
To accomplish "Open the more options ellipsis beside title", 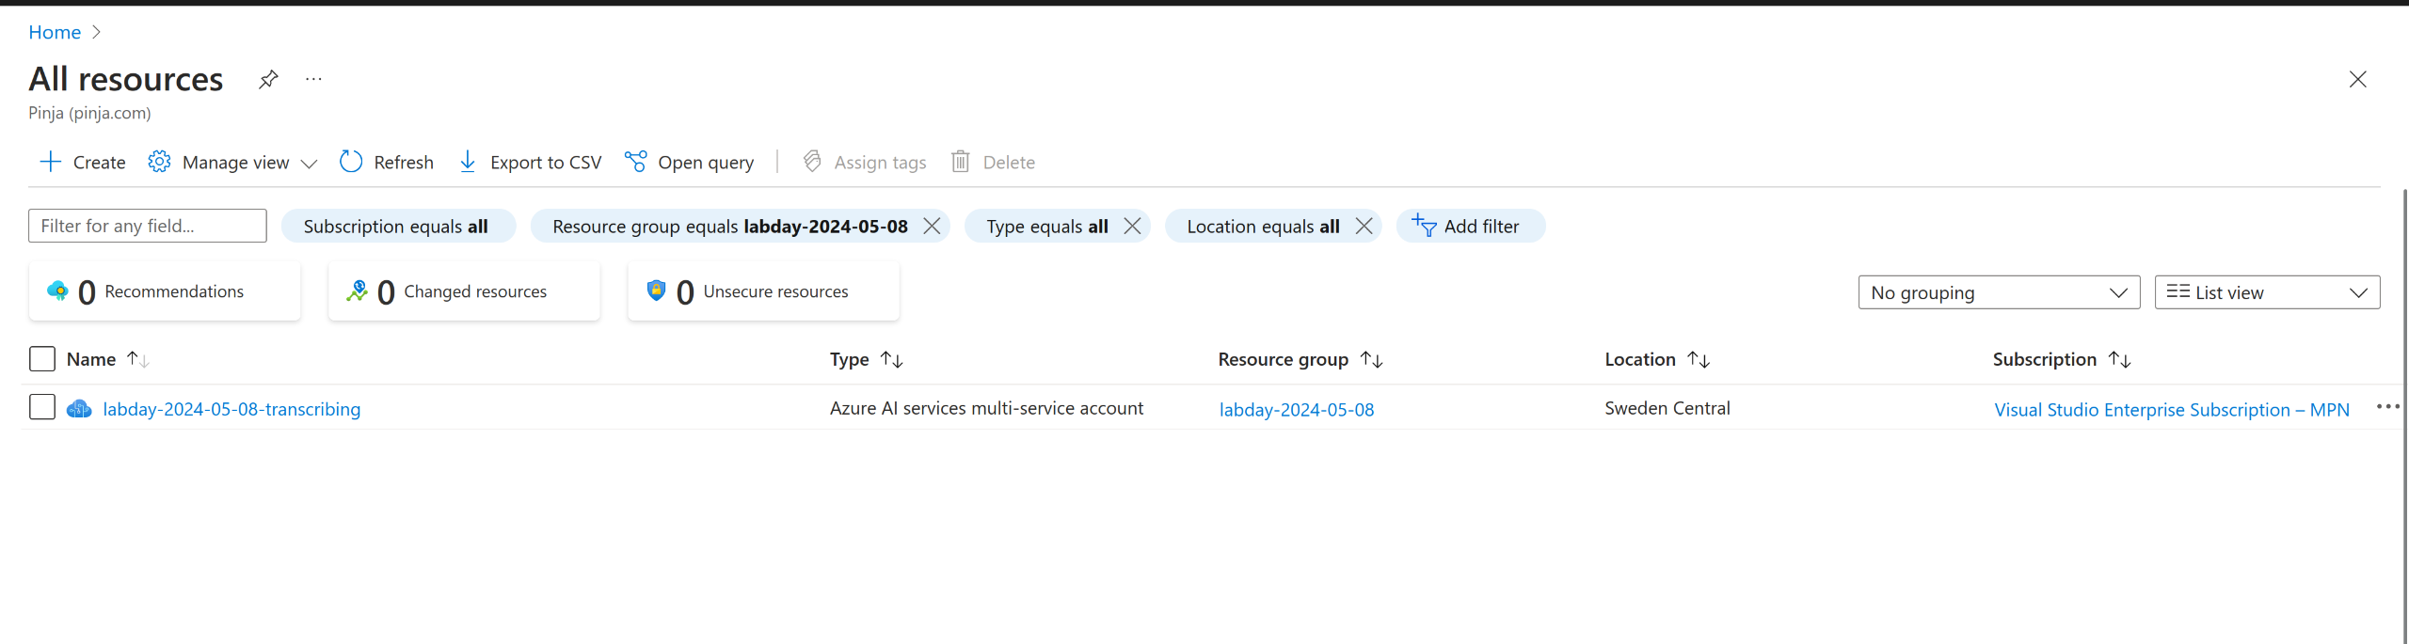I will pos(313,79).
